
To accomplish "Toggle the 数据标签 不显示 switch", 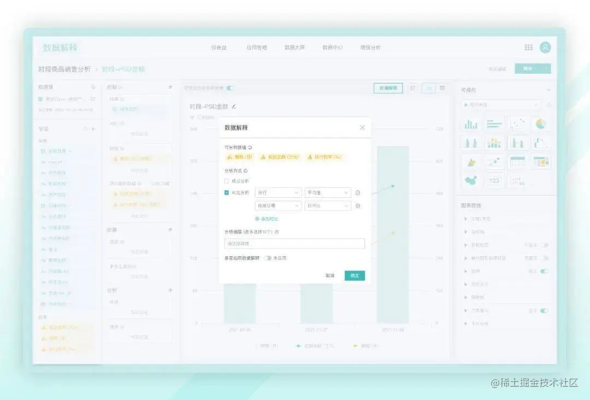I will click(x=544, y=245).
